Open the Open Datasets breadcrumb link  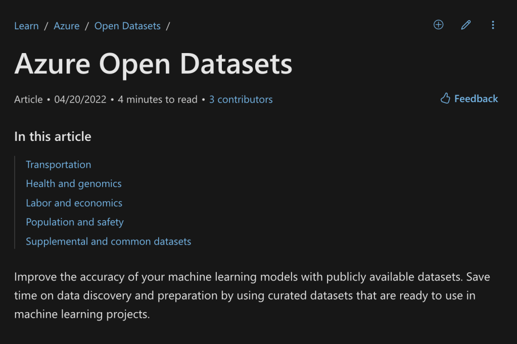[x=127, y=26]
